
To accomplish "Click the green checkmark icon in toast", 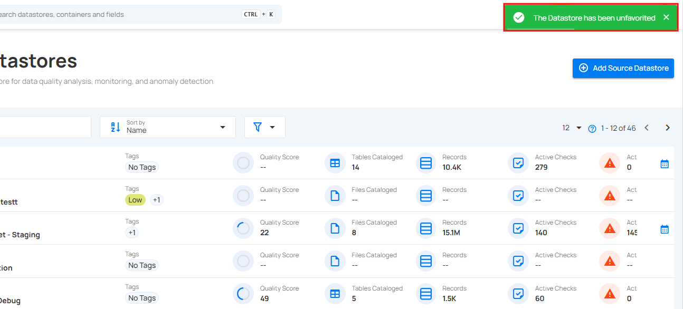I will tap(519, 17).
